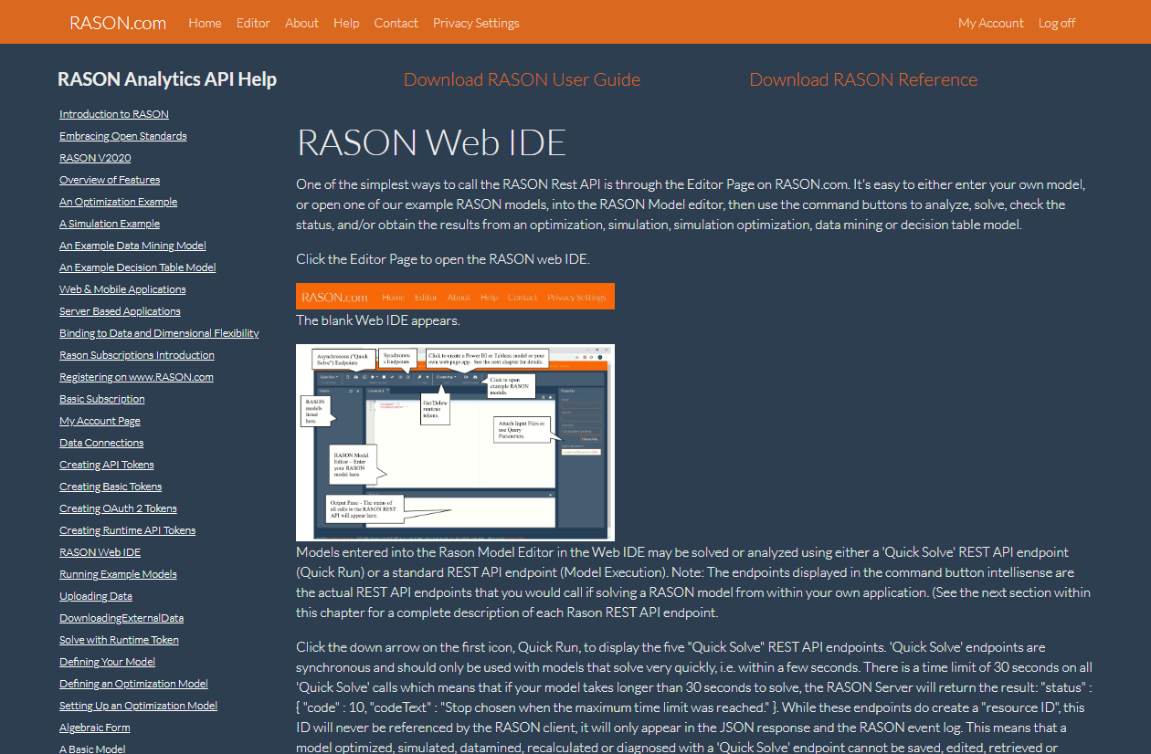Open the Help menu item
Viewport: 1151px width, 754px height.
click(346, 23)
